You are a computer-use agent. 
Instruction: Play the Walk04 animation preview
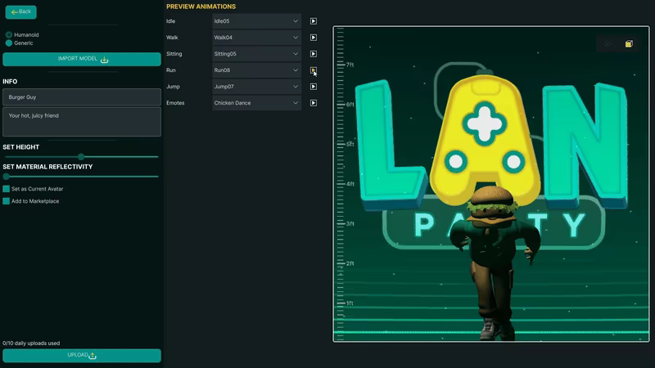(314, 38)
